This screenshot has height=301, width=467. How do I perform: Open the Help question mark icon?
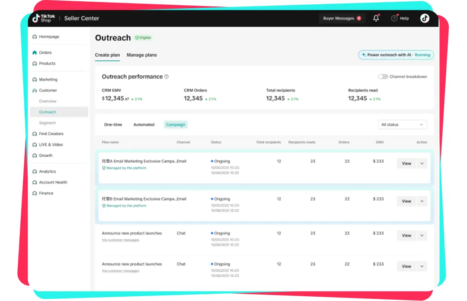point(394,18)
